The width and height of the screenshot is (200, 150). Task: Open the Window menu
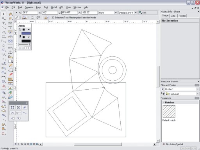coord(77,7)
